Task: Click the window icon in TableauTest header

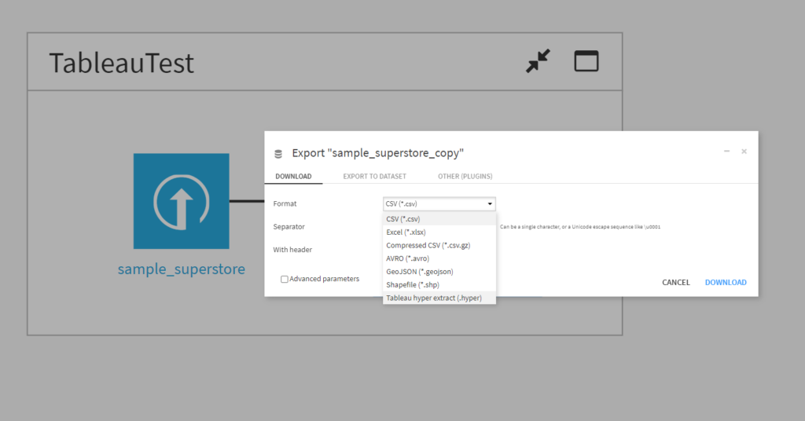Action: tap(586, 61)
